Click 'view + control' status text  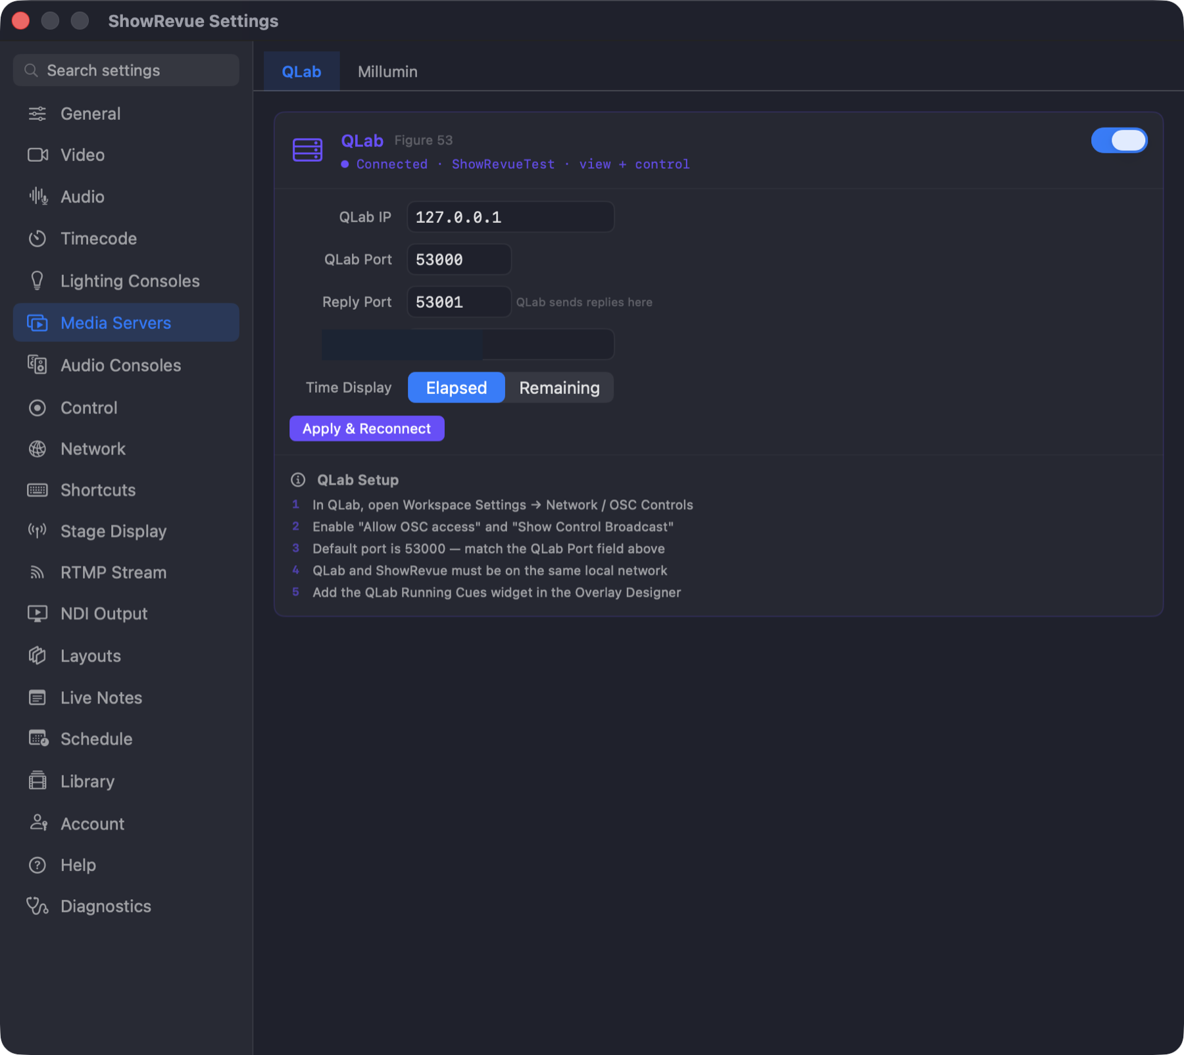tap(634, 164)
